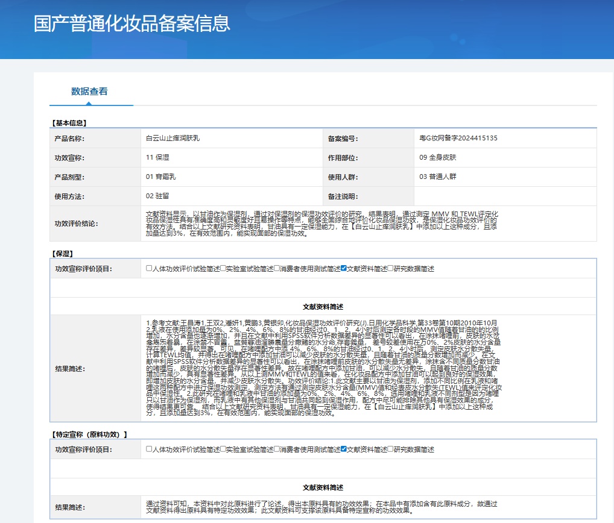Click the 备注说明 label
This screenshot has width=614, height=523.
343,197
